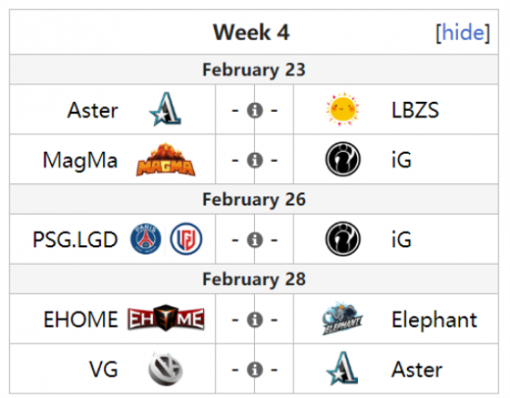Click Aster logo in VG match row

tap(342, 367)
